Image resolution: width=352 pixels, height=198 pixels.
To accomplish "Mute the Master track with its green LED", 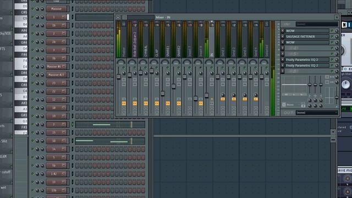I will (123, 68).
